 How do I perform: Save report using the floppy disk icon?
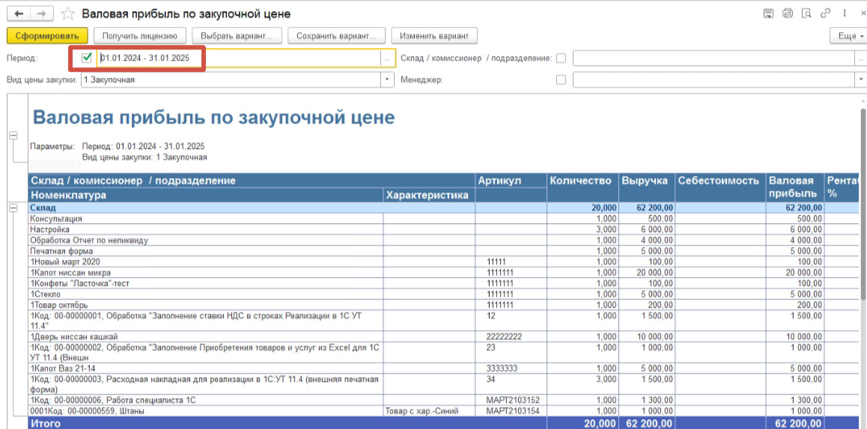(768, 13)
